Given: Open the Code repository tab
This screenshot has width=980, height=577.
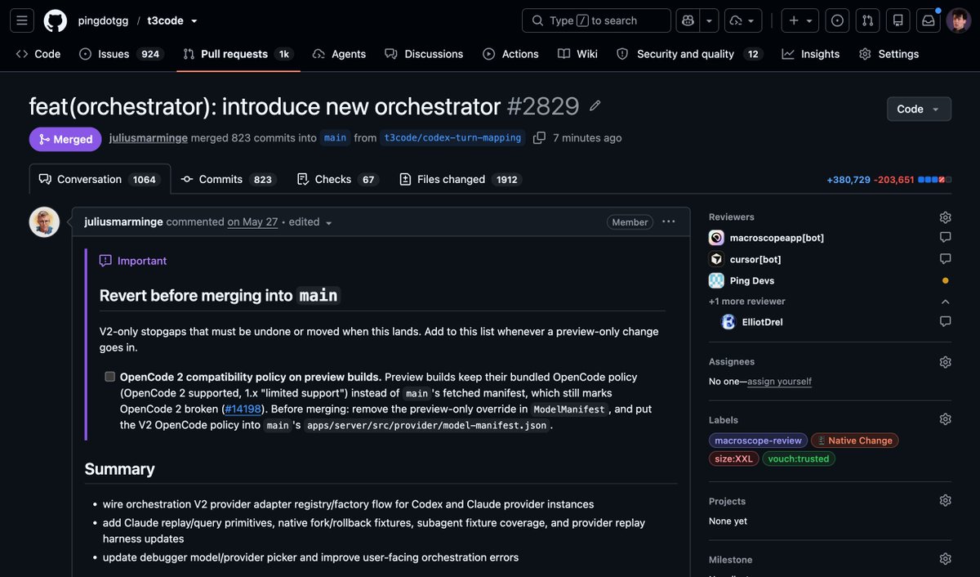Looking at the screenshot, I should tap(38, 54).
